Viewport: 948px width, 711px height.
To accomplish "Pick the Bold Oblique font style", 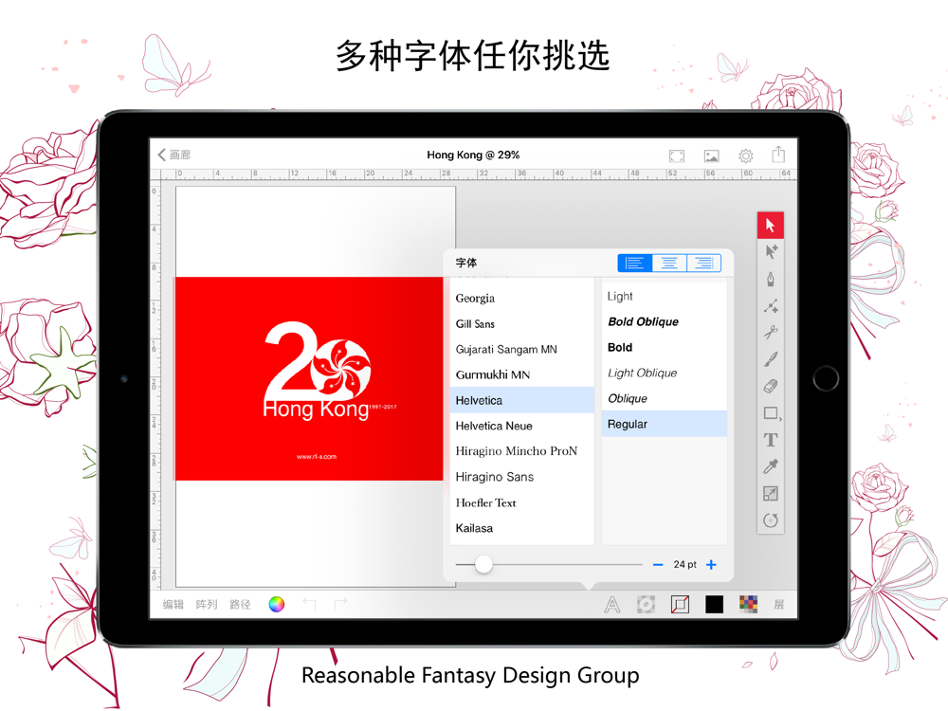I will (x=665, y=321).
